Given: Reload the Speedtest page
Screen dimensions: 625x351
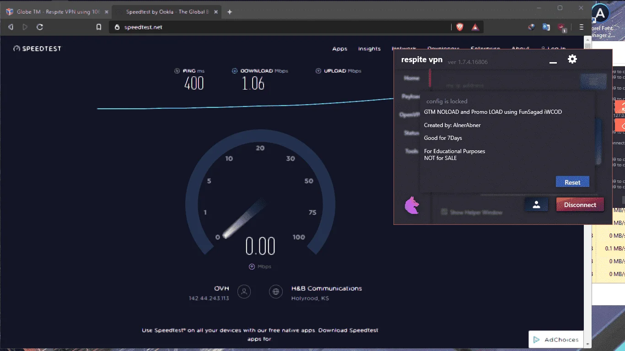Looking at the screenshot, I should point(40,27).
